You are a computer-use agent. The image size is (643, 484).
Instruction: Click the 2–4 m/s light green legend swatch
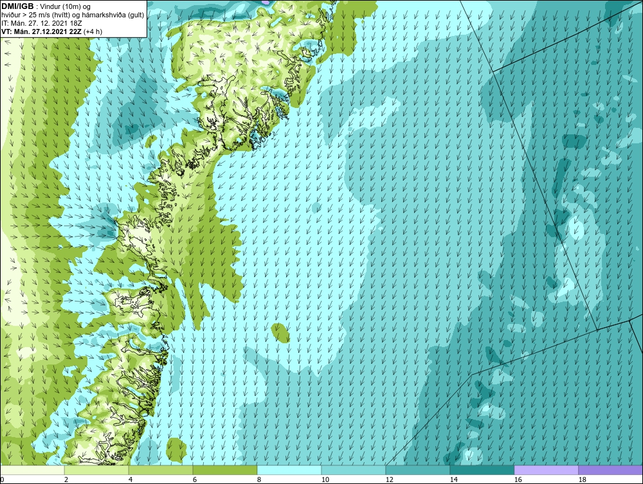click(x=96, y=470)
